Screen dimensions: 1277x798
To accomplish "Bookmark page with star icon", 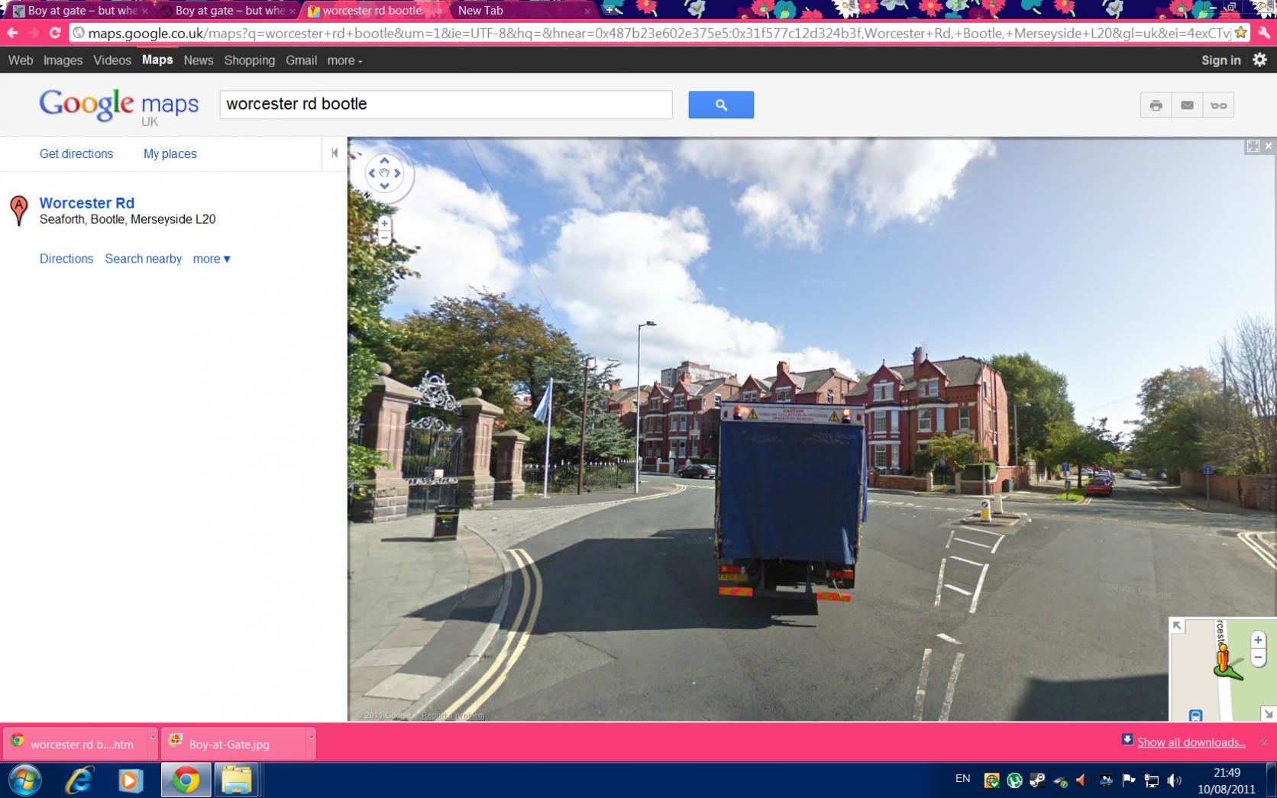I will pos(1241,33).
